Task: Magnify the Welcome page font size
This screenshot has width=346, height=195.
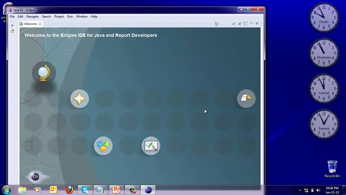Action: click(x=240, y=24)
